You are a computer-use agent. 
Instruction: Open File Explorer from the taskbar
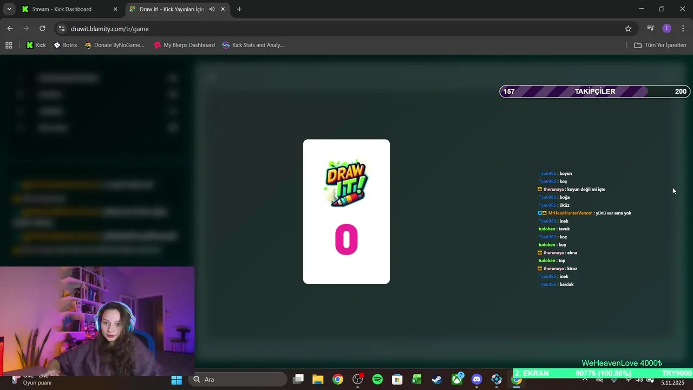(318, 380)
